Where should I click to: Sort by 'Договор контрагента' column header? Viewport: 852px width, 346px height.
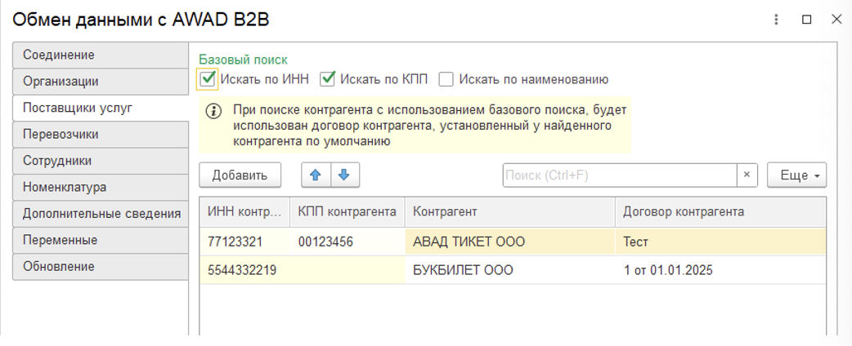click(684, 212)
